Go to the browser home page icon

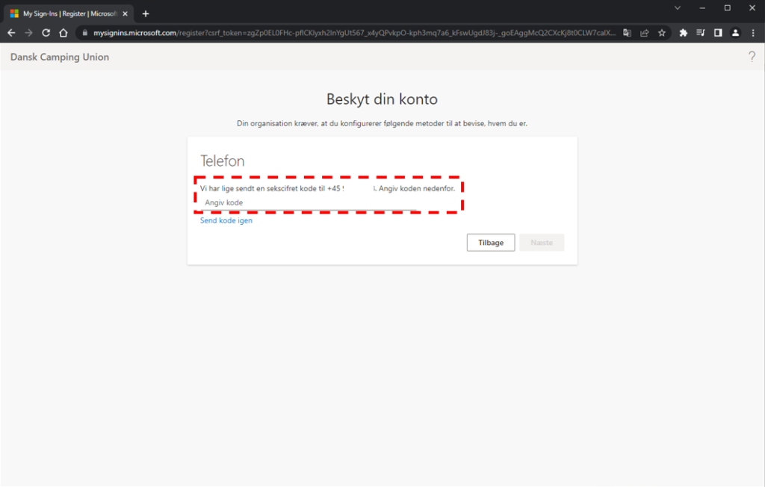coord(64,33)
